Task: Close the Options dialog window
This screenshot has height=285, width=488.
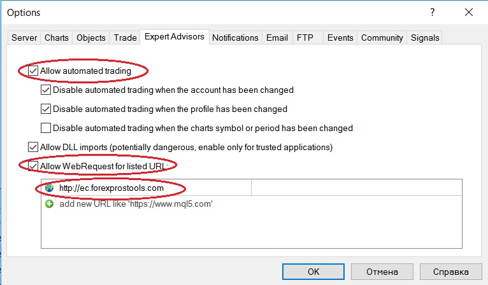Action: point(468,12)
